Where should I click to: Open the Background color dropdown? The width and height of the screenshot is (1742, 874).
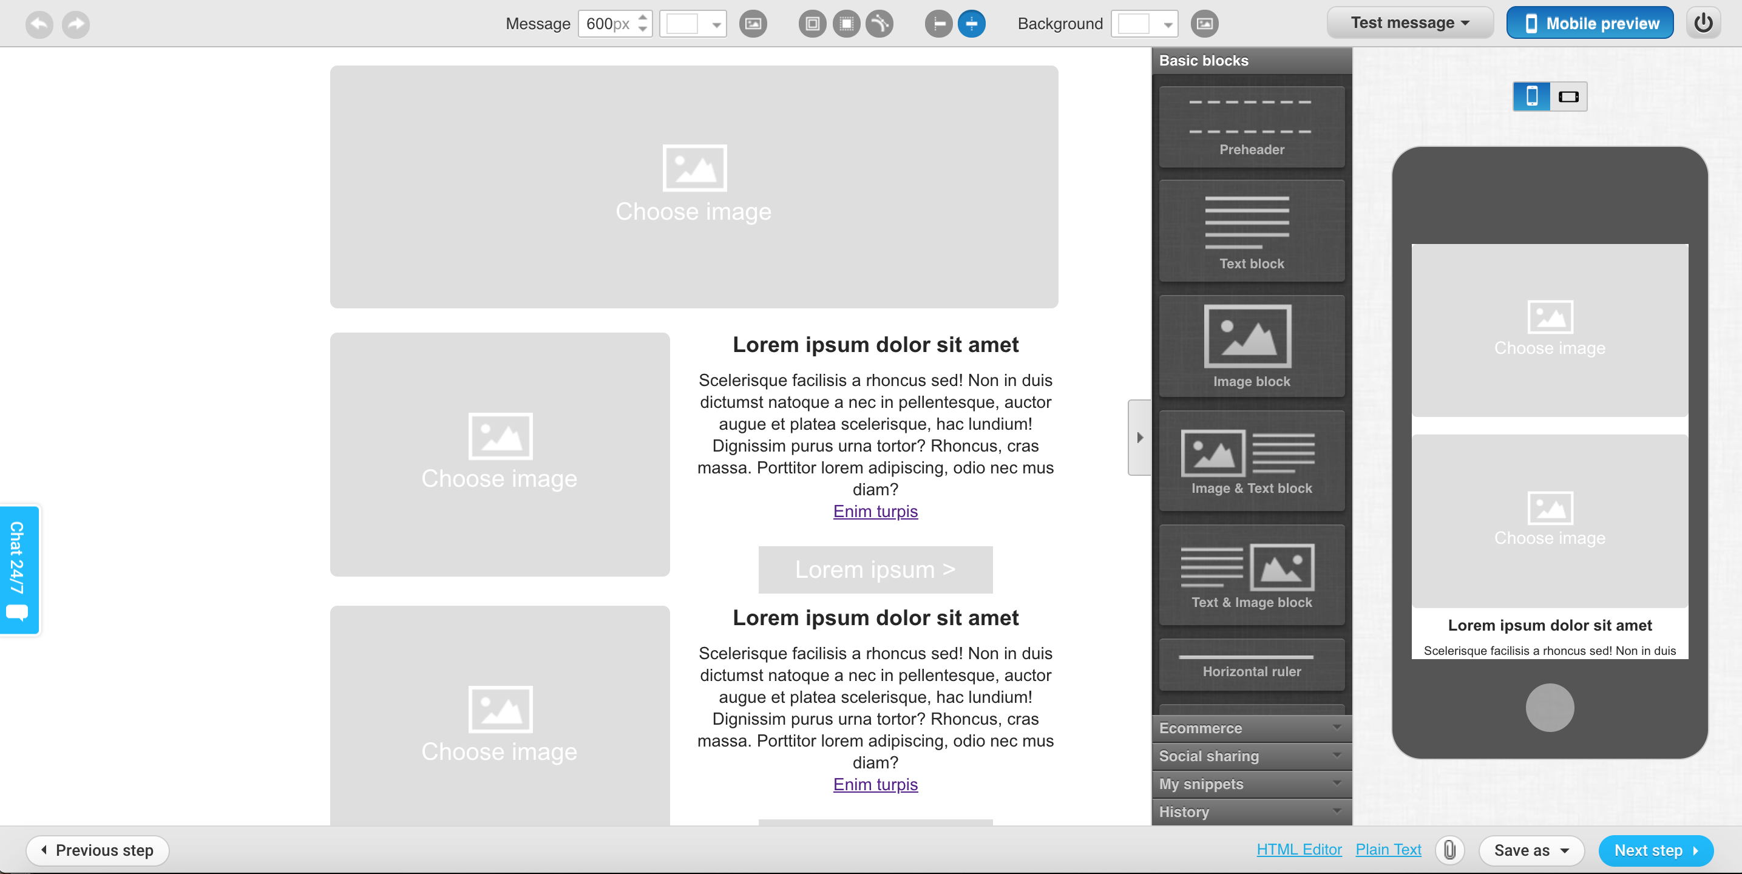point(1144,24)
